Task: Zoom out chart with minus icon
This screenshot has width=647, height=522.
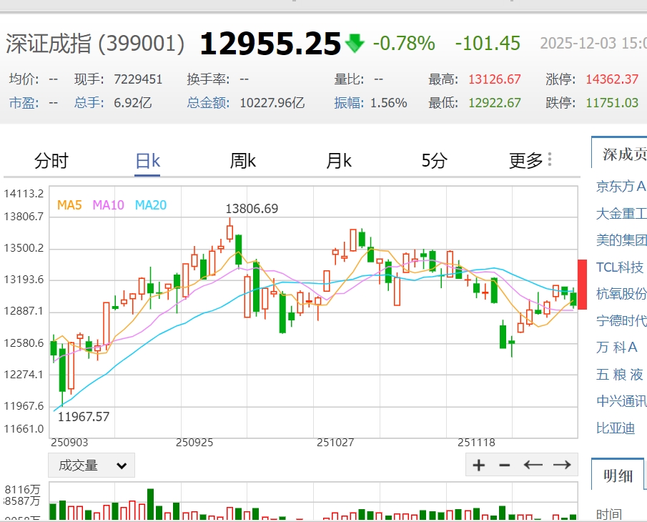Action: pyautogui.click(x=505, y=466)
